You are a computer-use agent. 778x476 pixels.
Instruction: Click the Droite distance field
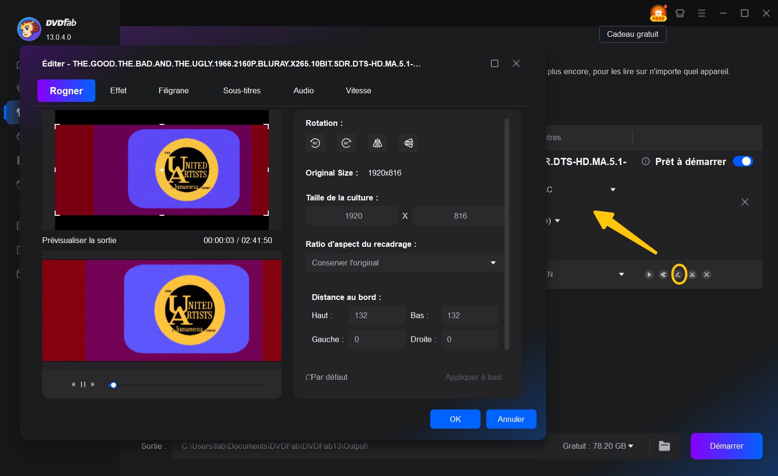(x=469, y=339)
